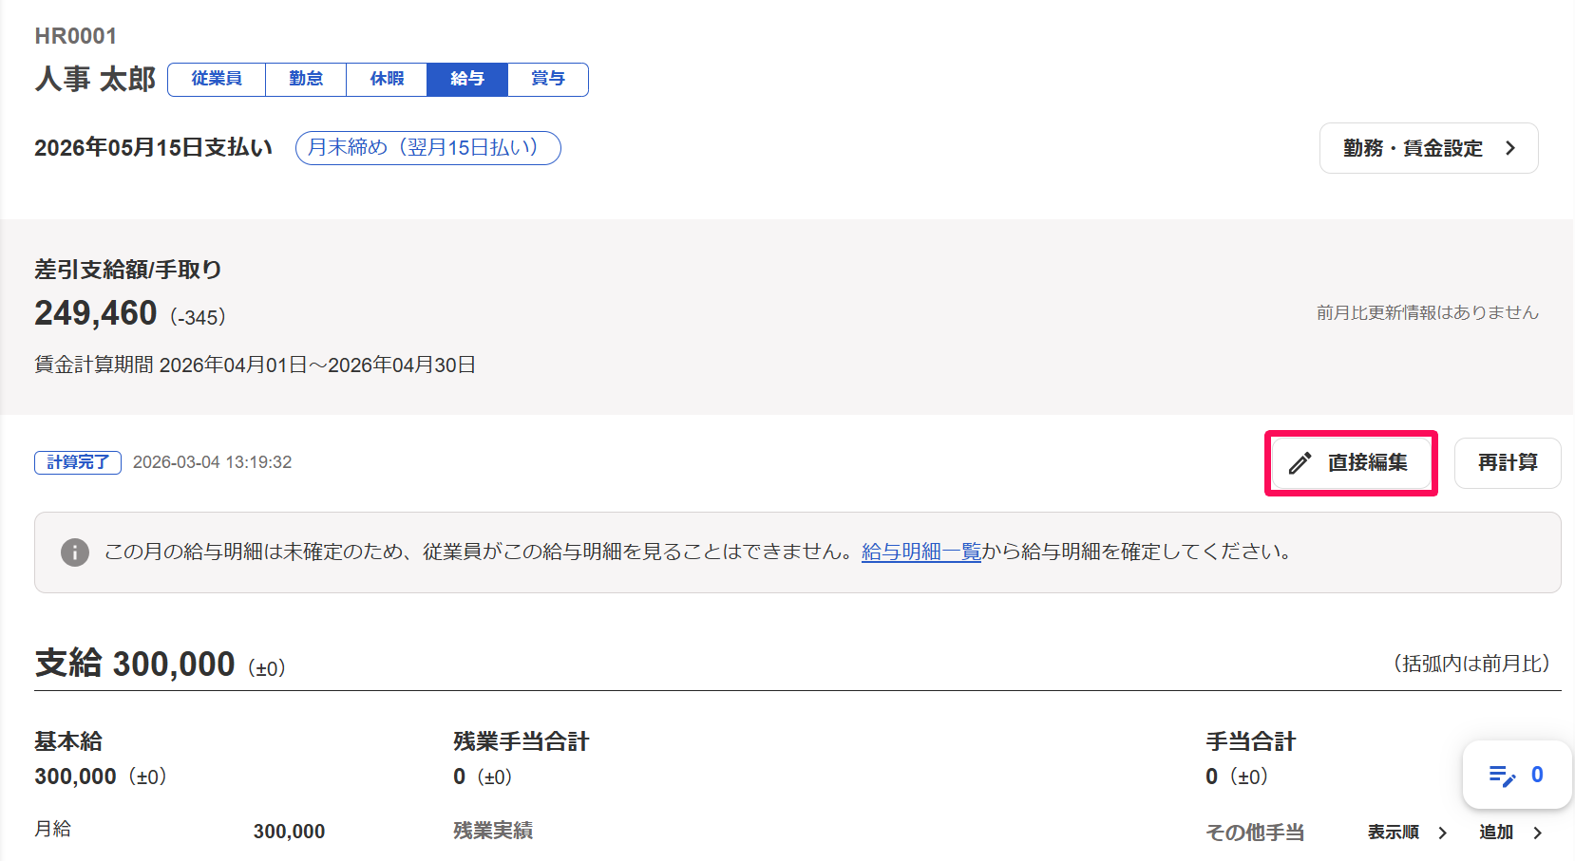
Task: Open 勤務・賃金設定 settings
Action: tap(1429, 148)
